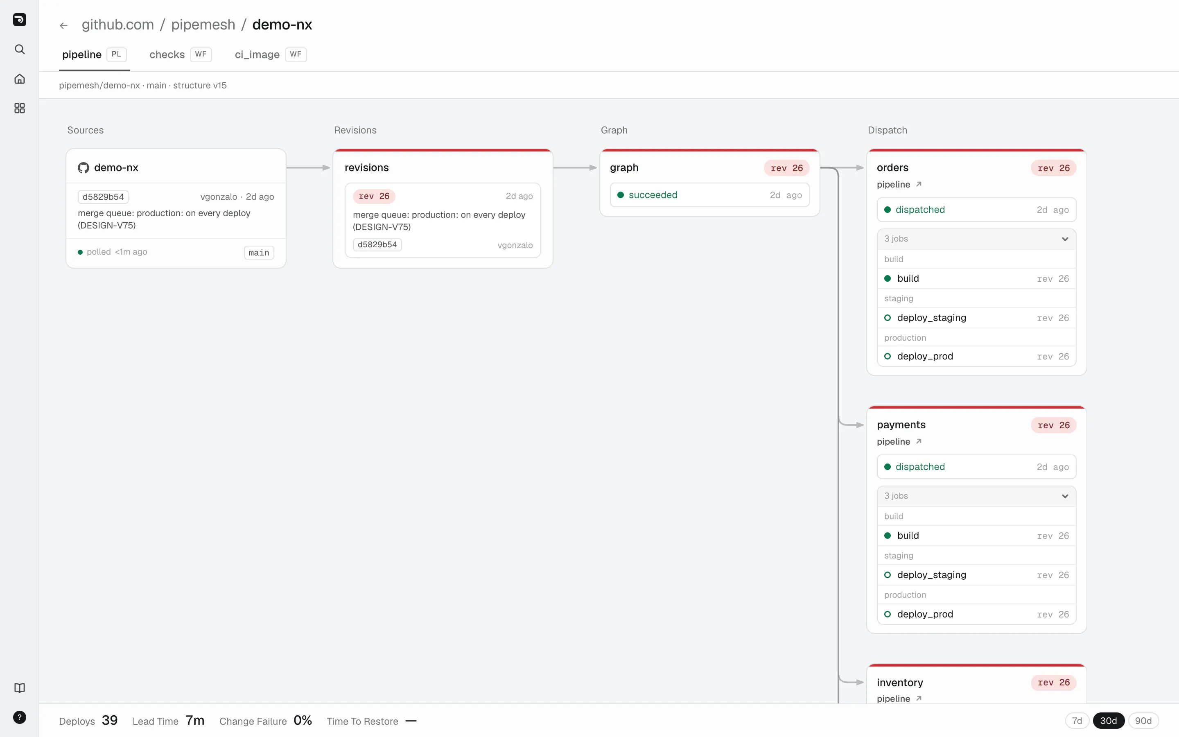This screenshot has width=1179, height=737.
Task: Click the Deploys 39 metric
Action: [88, 721]
